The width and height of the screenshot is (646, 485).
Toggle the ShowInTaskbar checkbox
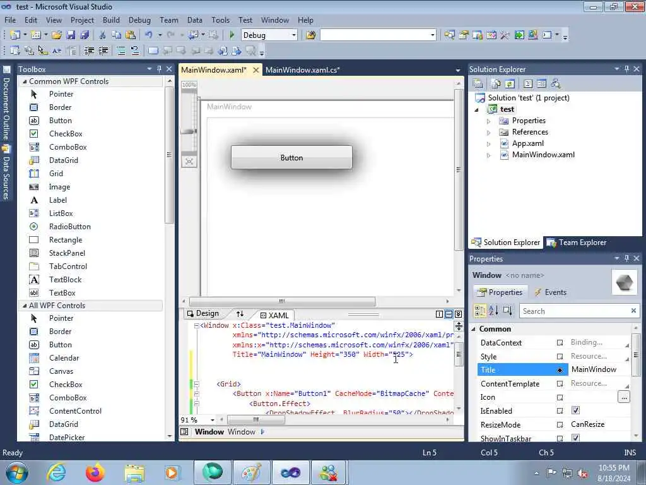coord(575,438)
